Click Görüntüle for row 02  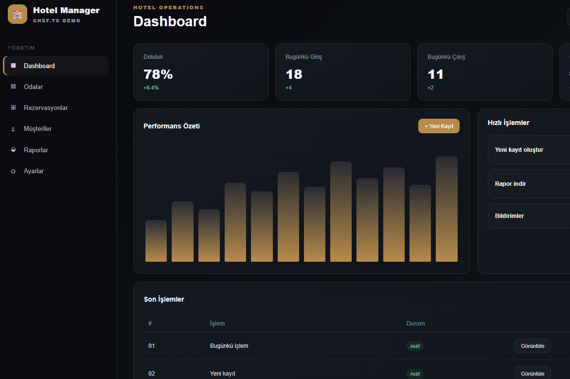tap(533, 373)
